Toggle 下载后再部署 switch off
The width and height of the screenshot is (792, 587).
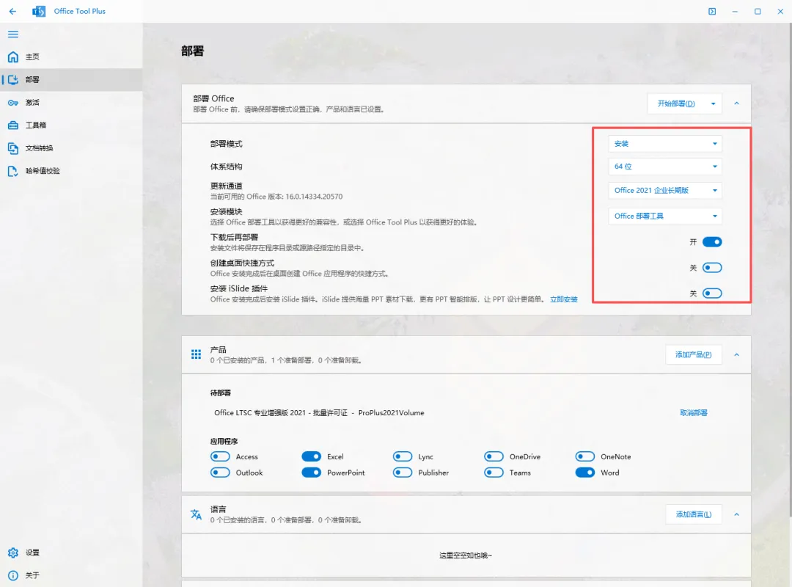pyautogui.click(x=711, y=241)
